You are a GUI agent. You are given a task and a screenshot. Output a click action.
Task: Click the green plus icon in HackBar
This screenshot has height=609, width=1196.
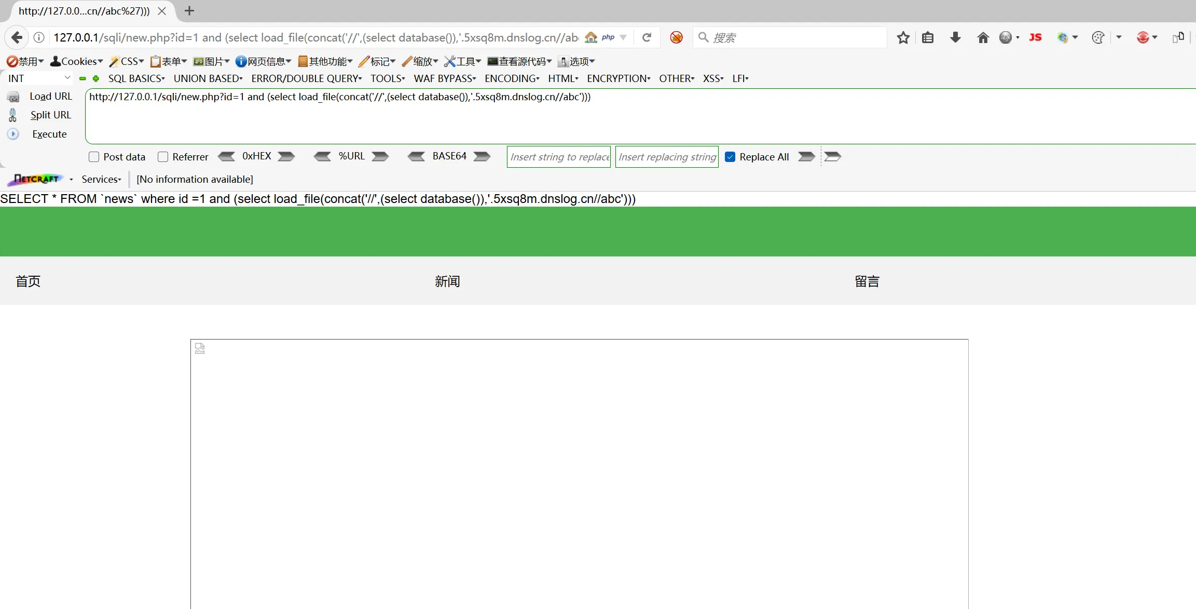coord(95,78)
